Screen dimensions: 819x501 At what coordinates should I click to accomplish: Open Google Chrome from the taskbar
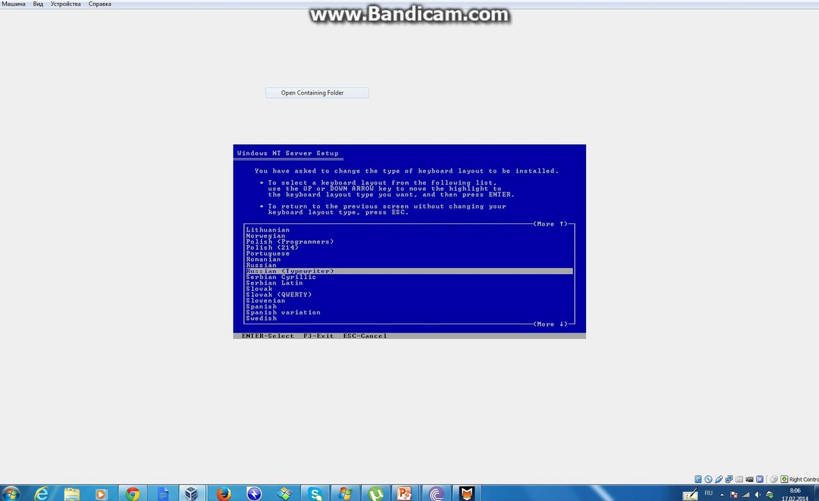132,493
